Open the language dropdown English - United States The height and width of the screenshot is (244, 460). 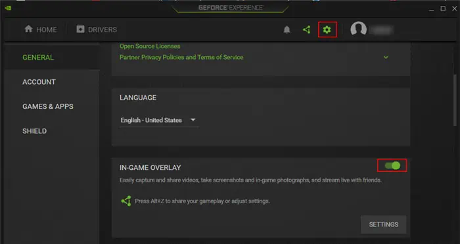[x=159, y=120]
